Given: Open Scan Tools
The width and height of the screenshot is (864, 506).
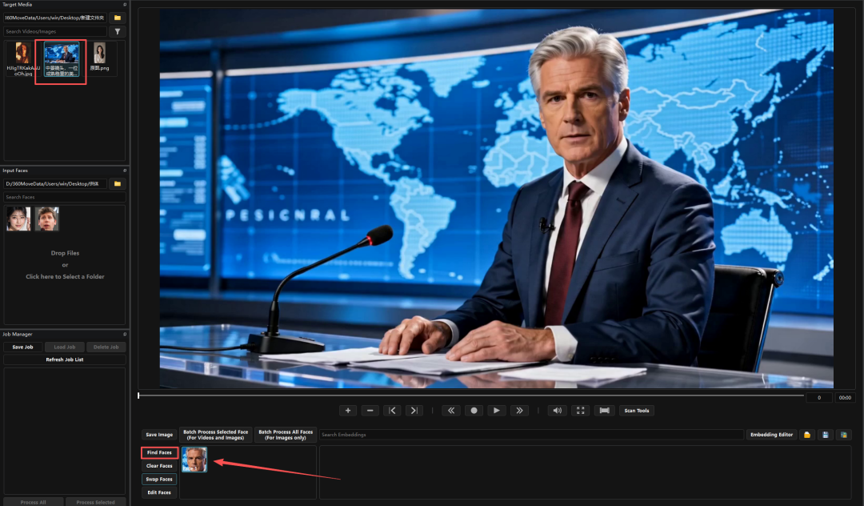Looking at the screenshot, I should [637, 411].
